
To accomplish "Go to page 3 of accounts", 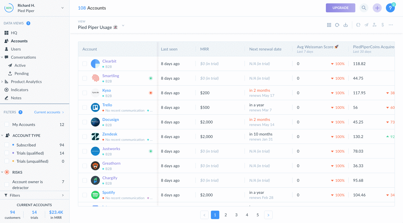I will 236,215.
